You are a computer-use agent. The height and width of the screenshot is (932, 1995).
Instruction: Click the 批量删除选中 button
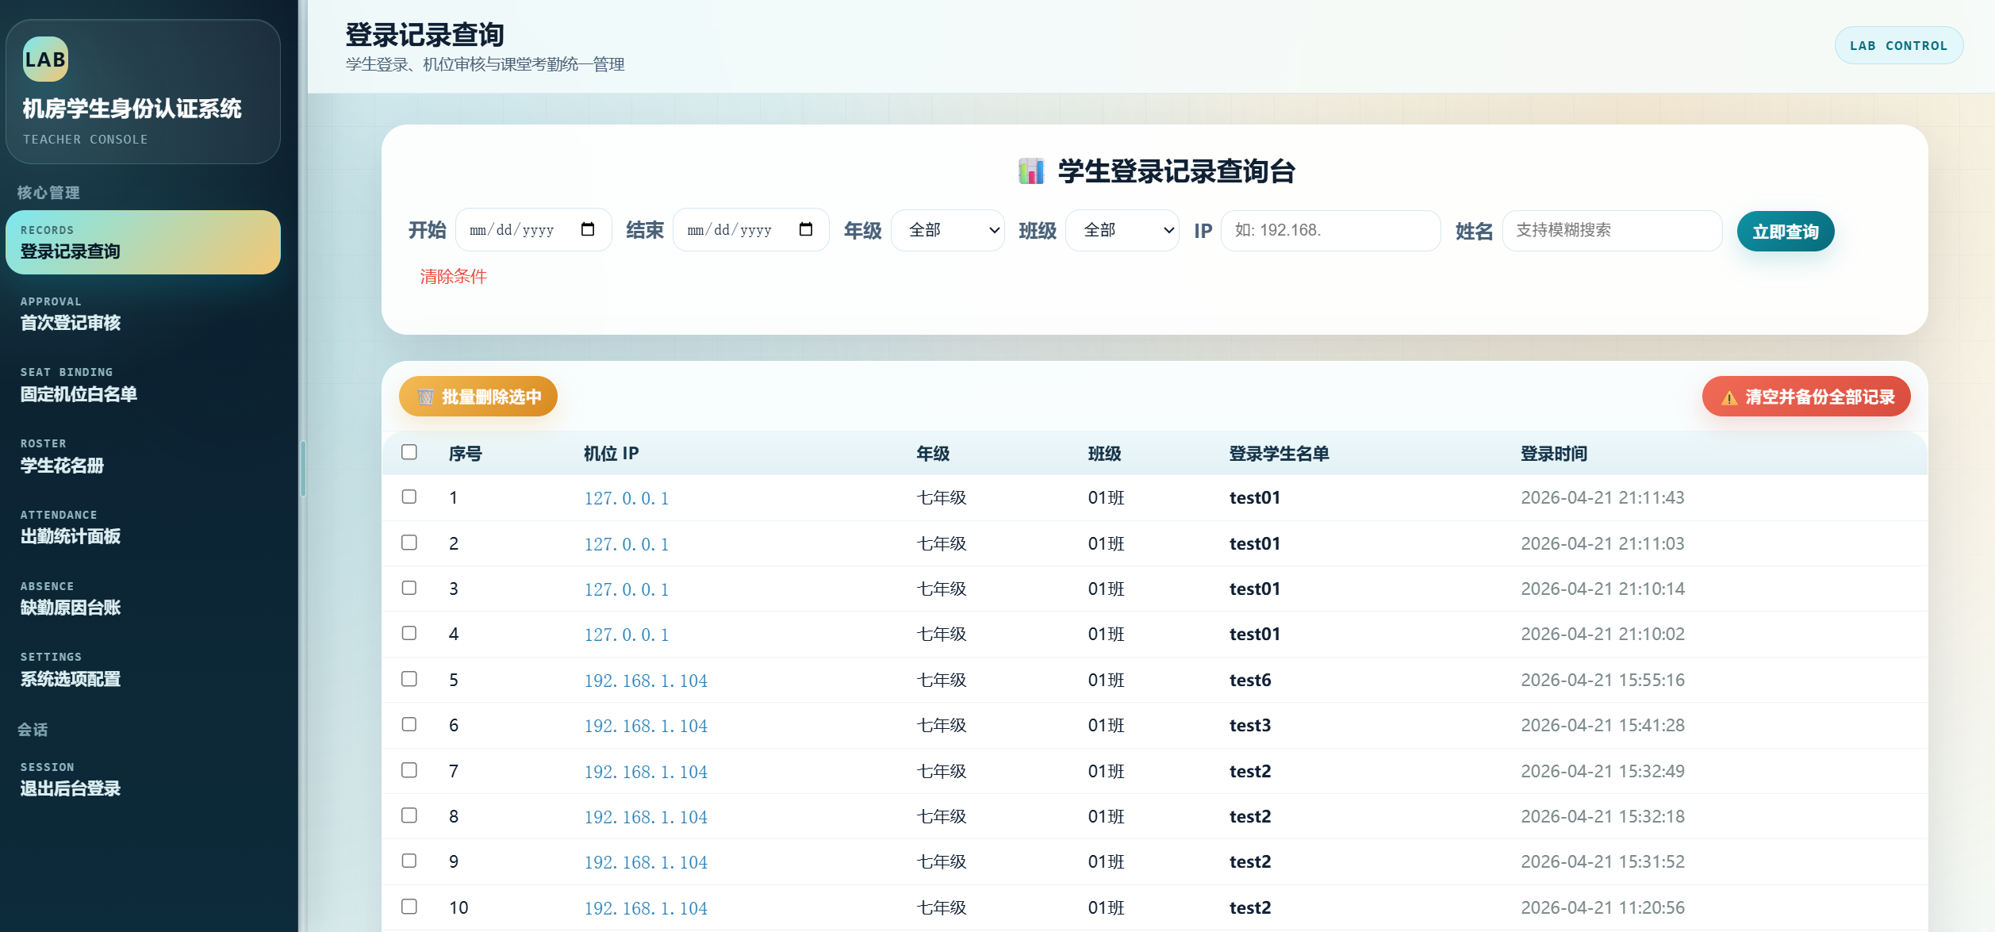click(x=478, y=397)
